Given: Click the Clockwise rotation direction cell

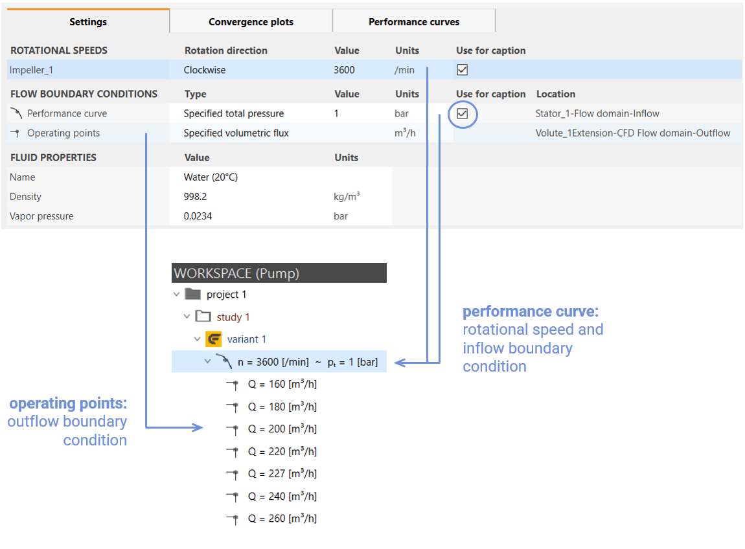Looking at the screenshot, I should 205,70.
